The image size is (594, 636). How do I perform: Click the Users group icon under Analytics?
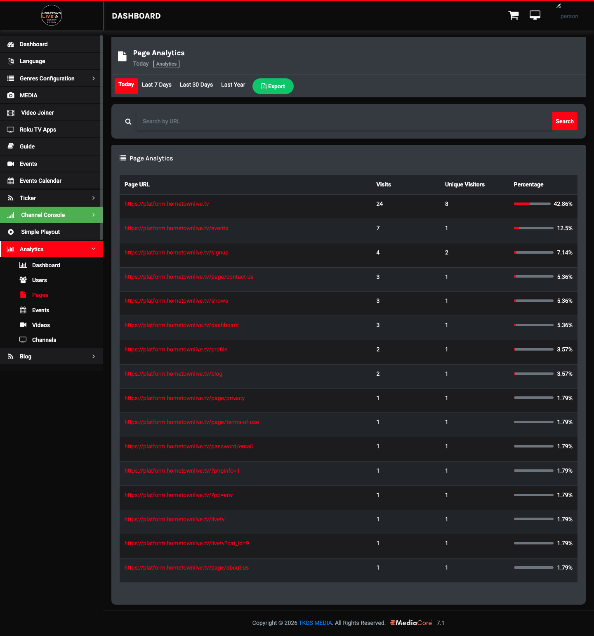23,280
